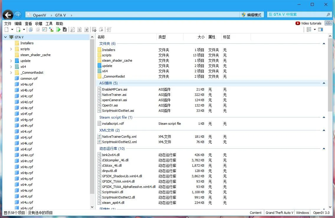Screen dimensions: 335x218
Task: Click the search magnifier icon
Action: click(x=329, y=14)
